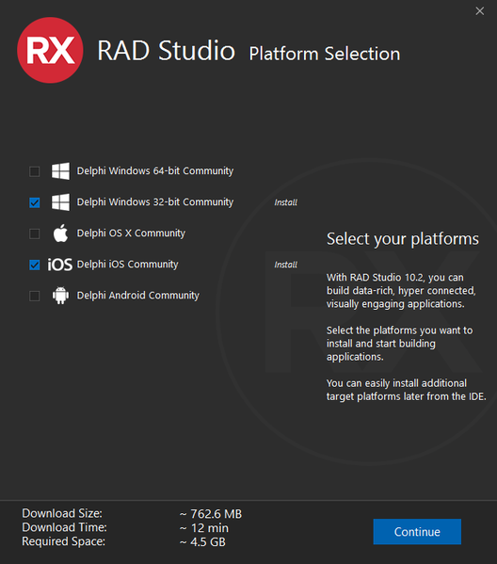Image resolution: width=497 pixels, height=564 pixels.
Task: Select the Delphi Windows 64-bit Community label
Action: coord(155,170)
